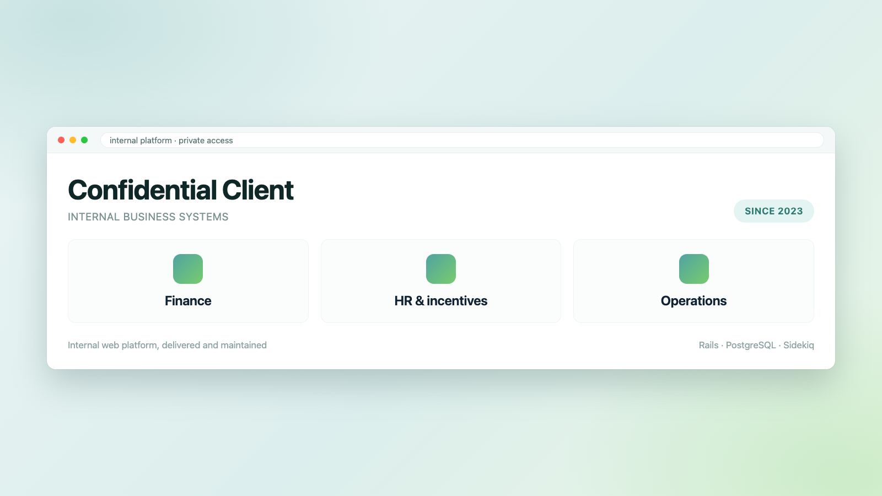Open the Operations card label
882x496 pixels.
coord(694,301)
